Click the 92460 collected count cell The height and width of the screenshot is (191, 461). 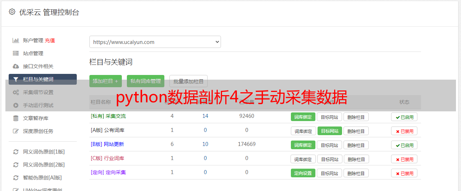pyautogui.click(x=247, y=116)
